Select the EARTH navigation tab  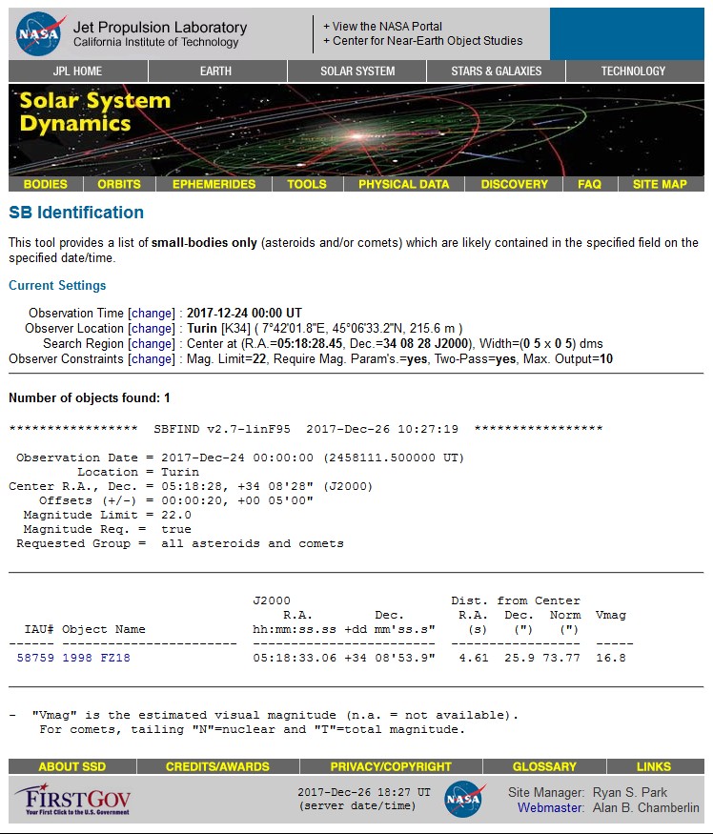(216, 71)
